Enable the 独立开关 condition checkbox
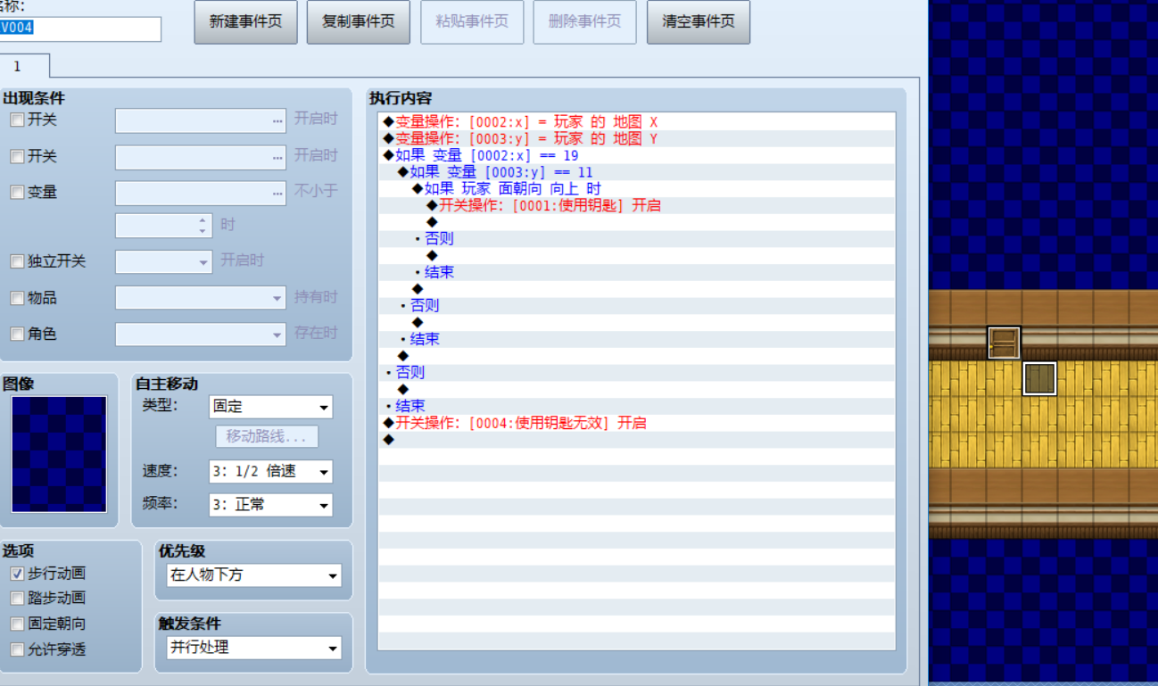 (x=17, y=261)
